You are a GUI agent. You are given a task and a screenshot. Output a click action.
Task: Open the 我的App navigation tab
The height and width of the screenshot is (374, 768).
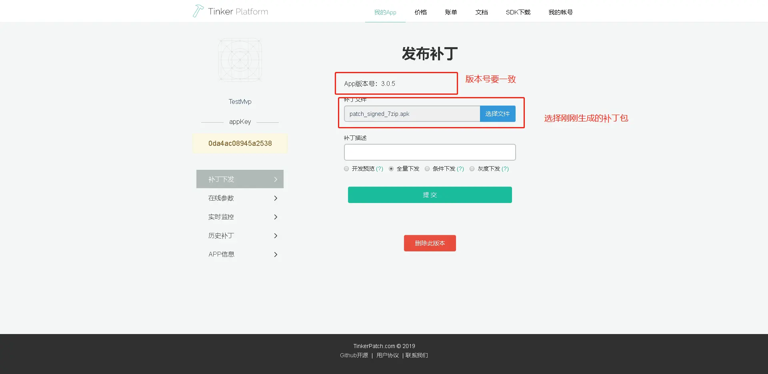coord(385,12)
